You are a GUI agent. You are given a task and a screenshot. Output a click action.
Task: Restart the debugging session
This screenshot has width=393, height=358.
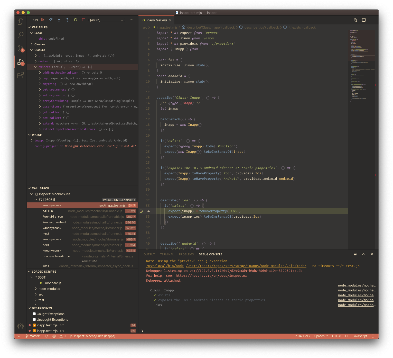pyautogui.click(x=76, y=20)
